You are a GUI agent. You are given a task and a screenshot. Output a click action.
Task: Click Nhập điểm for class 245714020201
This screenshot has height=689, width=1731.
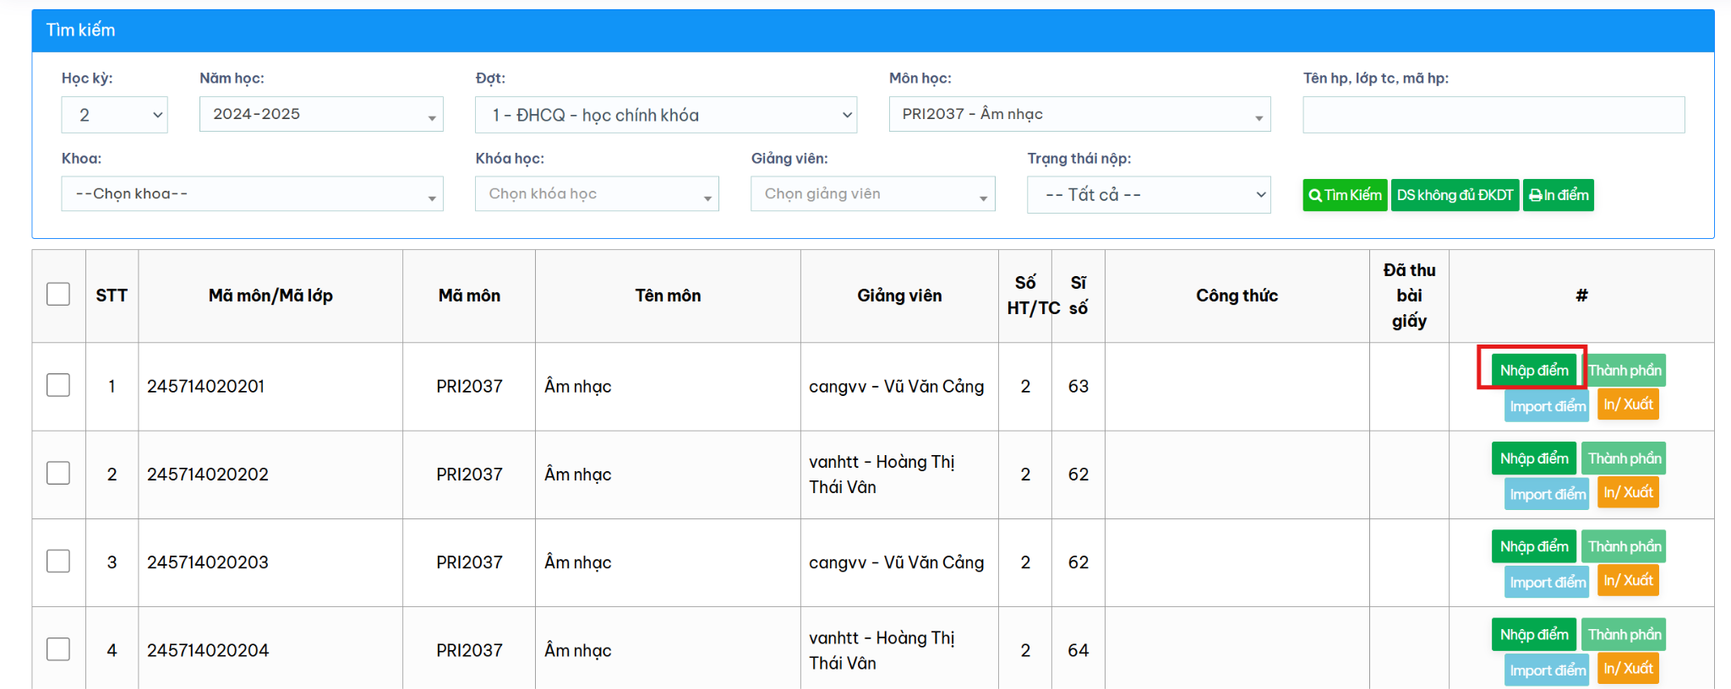pos(1534,371)
